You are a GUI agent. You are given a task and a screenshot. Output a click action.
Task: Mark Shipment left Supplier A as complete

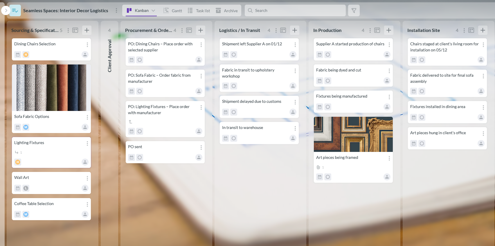(234, 55)
